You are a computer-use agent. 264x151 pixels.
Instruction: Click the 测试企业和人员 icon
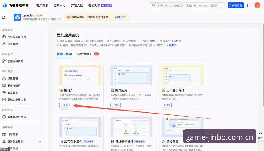pos(4,100)
